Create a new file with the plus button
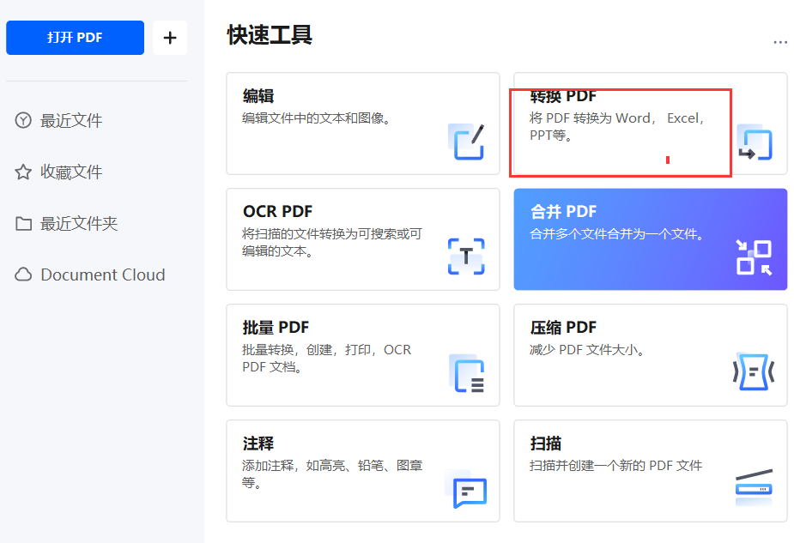The width and height of the screenshot is (794, 543). (x=169, y=38)
